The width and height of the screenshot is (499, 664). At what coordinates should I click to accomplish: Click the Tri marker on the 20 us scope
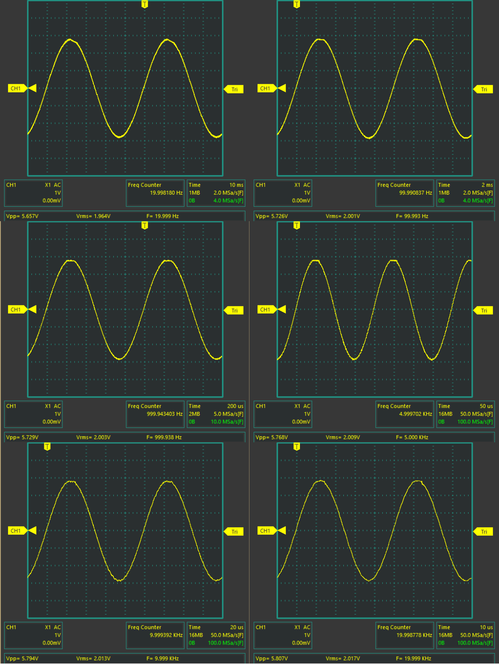(234, 532)
